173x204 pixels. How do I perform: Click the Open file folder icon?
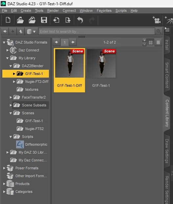pos(20,20)
